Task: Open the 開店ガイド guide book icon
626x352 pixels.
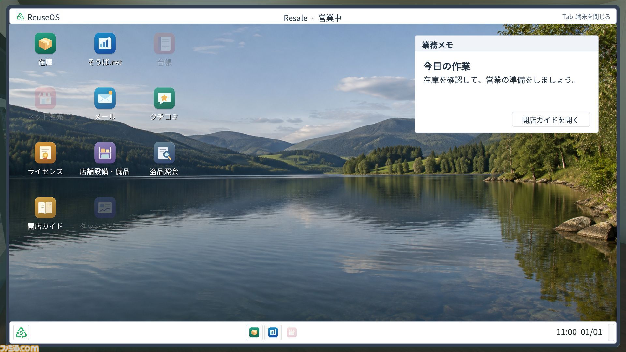Action: [45, 208]
